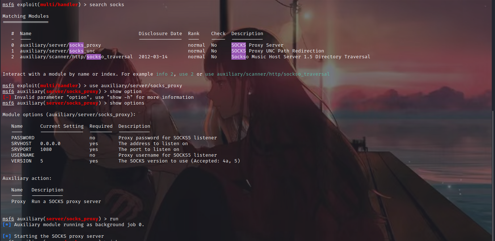
Task: Click the 'show option' command
Action: coord(126,92)
